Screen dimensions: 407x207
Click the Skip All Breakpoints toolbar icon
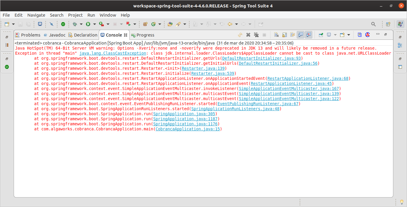51,24
